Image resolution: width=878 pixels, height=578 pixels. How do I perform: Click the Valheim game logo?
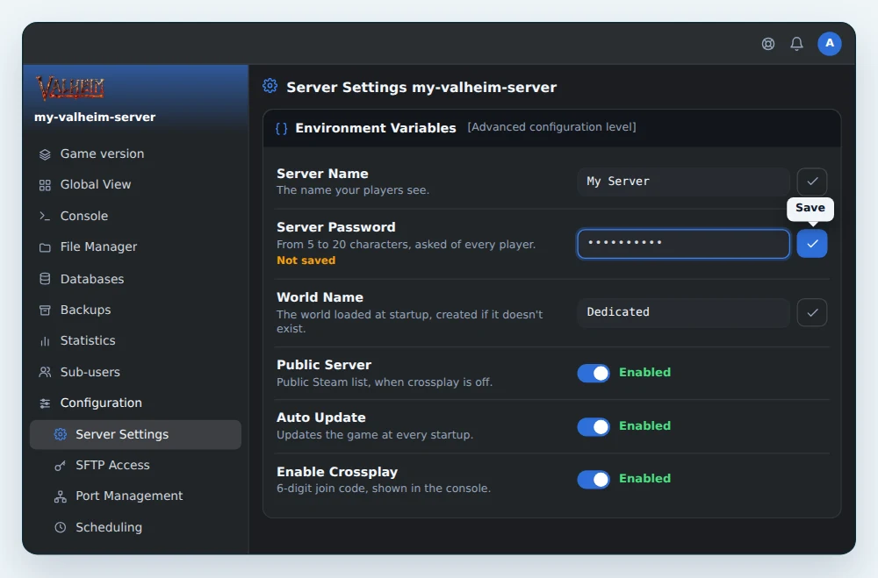(70, 88)
